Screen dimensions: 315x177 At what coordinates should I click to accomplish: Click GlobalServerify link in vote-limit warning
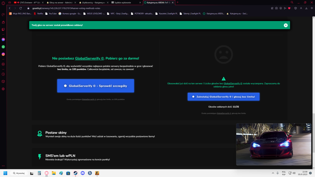[x=233, y=83]
